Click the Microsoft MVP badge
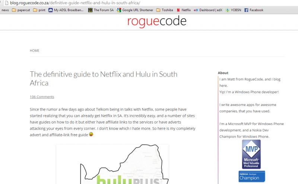Image resolution: width=298 pixels, height=184 pixels. [x=251, y=154]
